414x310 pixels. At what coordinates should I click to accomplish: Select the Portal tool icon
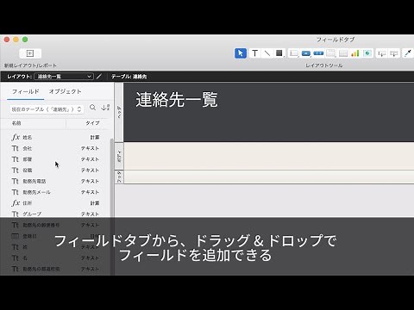[x=343, y=53]
